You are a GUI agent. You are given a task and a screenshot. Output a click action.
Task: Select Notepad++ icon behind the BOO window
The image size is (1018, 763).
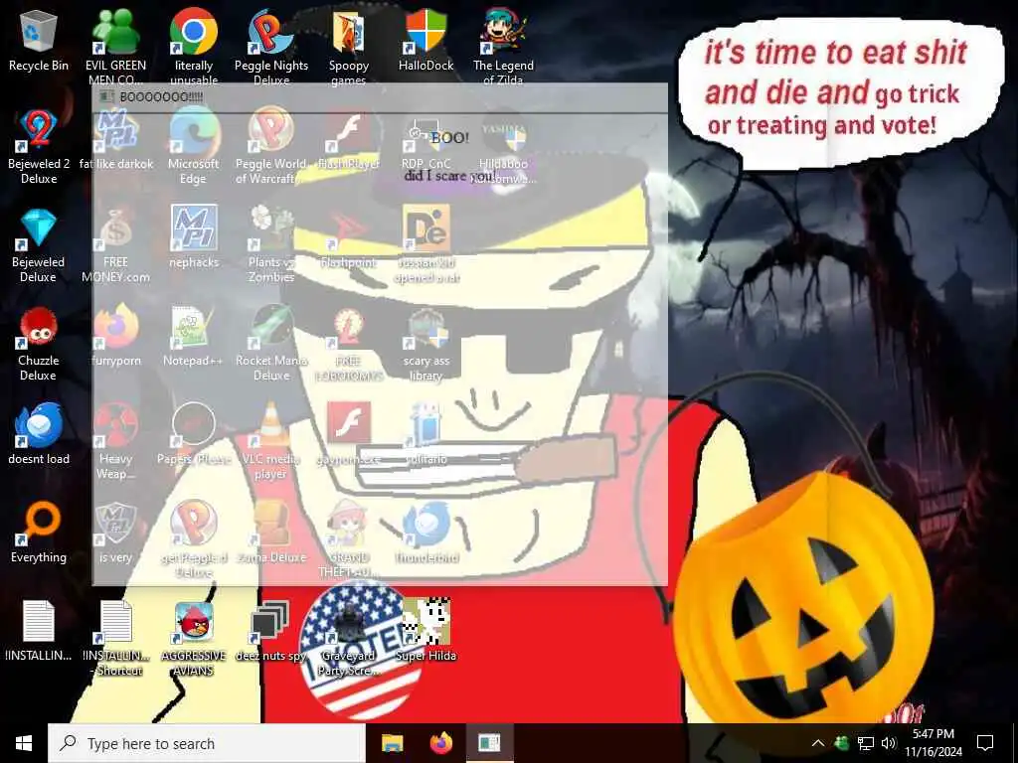pos(194,336)
